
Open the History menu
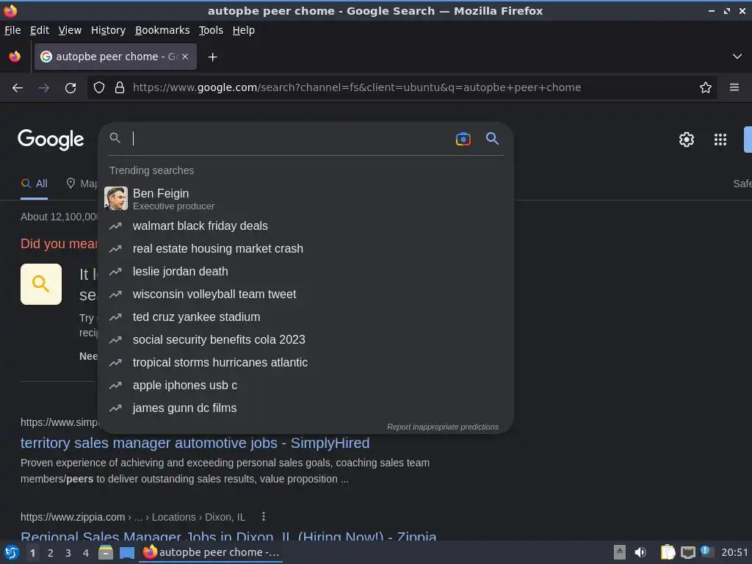109,30
